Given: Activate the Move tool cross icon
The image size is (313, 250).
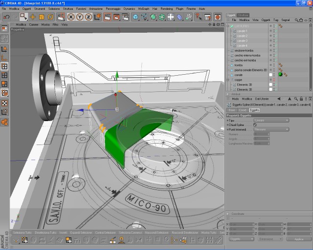Looking at the screenshot, I should [x=33, y=17].
